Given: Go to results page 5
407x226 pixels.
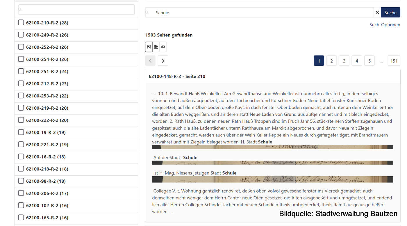Looking at the screenshot, I should click(369, 61).
